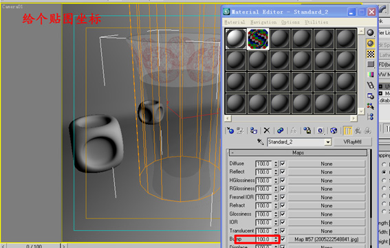This screenshot has height=248, width=390.
Task: Toggle the Glossiness map checkbox
Action: (x=283, y=214)
